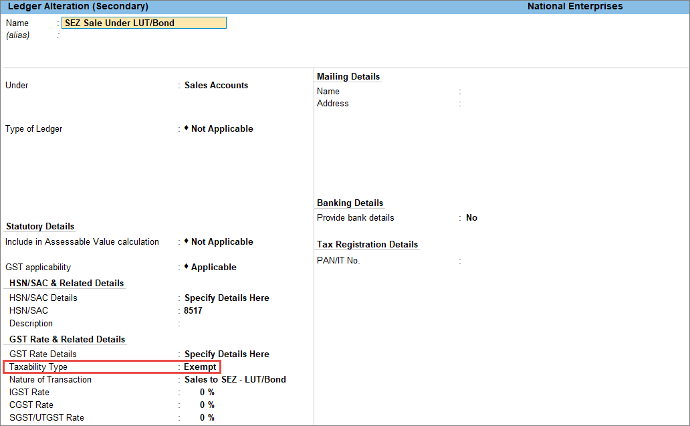The image size is (690, 426).
Task: Open HSN/SAC Details 'Specify Details Here'
Action: point(227,298)
